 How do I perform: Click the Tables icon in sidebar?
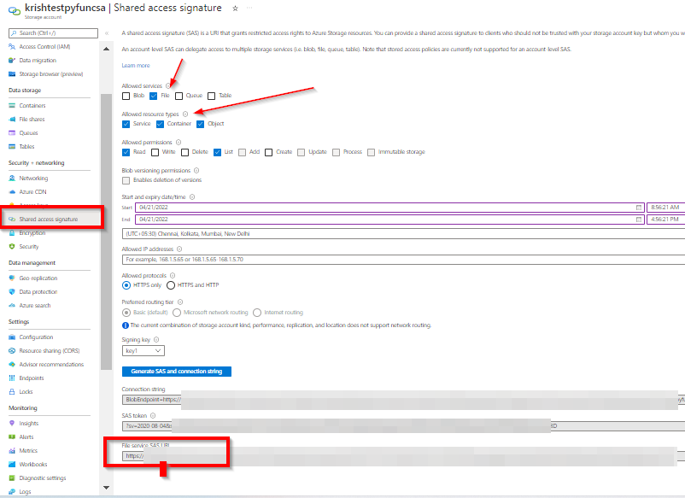click(x=12, y=147)
